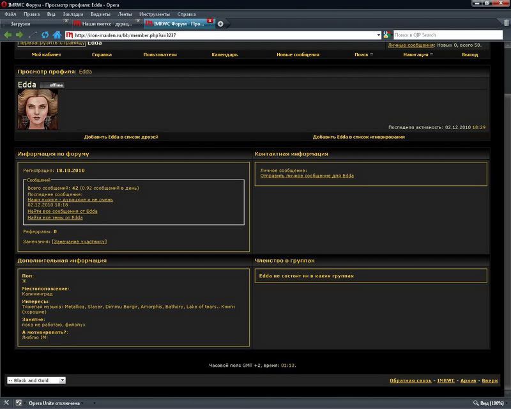
Task: Reload the page with the blue refresh icon
Action: coord(45,35)
